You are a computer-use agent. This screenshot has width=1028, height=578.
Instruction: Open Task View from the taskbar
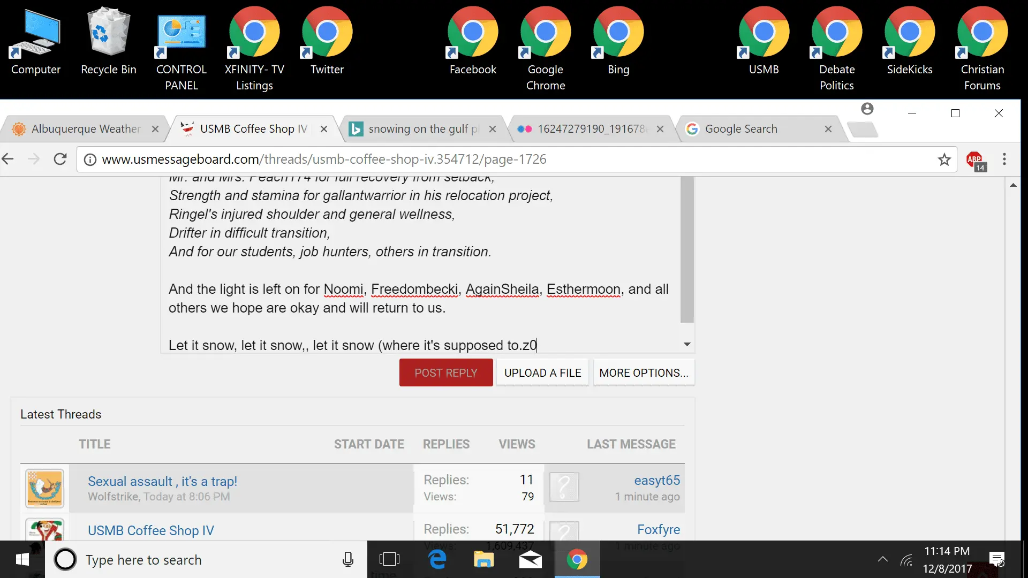point(389,560)
